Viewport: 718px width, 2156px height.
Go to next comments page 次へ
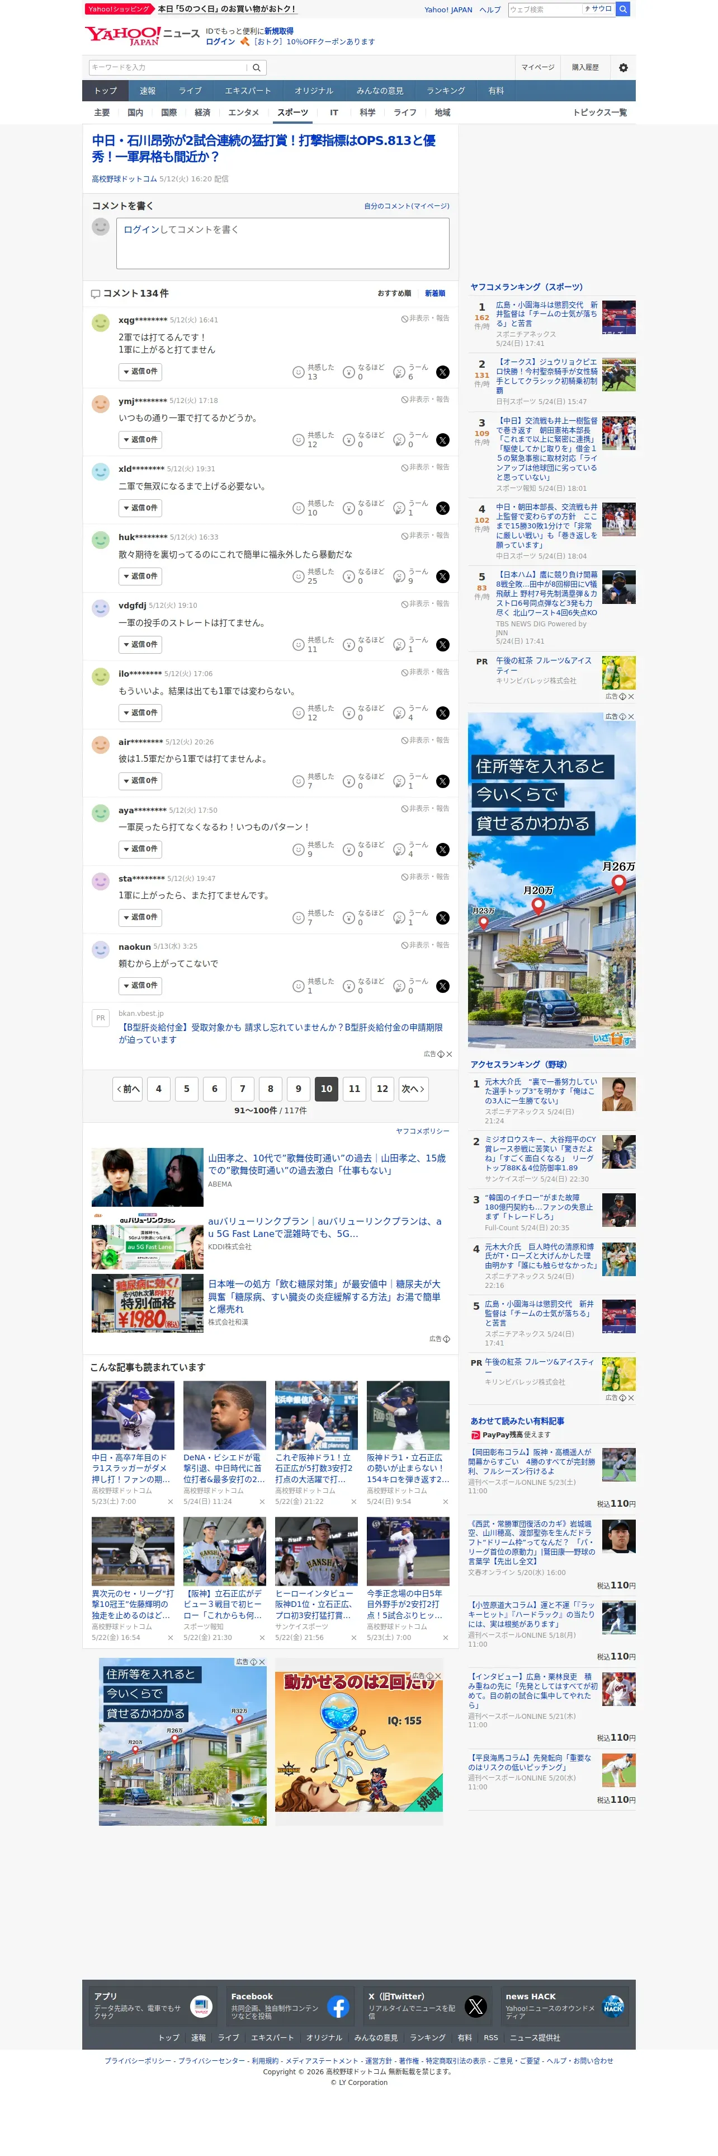413,1090
